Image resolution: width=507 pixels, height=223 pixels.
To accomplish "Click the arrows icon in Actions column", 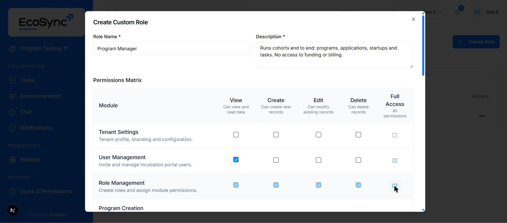I will pos(482,116).
